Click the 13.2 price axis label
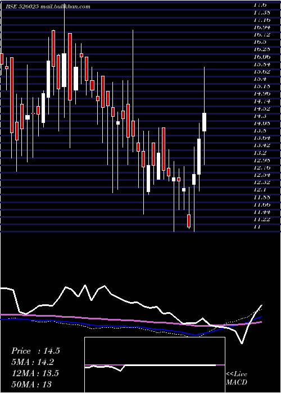This screenshot has width=281, height=393. [260, 153]
